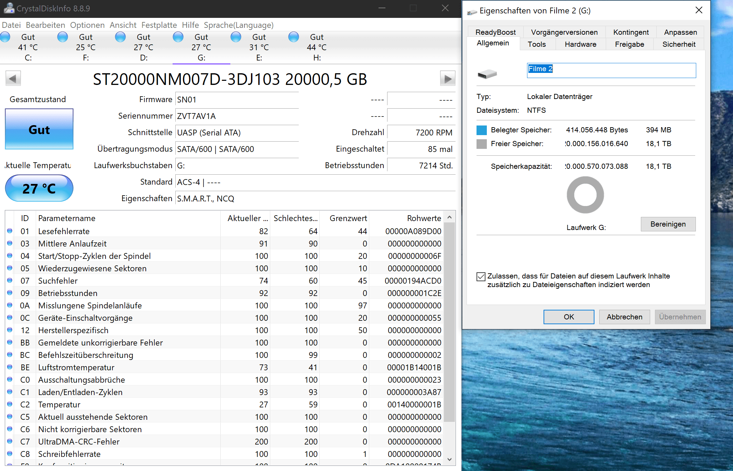The image size is (733, 471).
Task: Click the status dot for Luftstromtemperatur row
Action: [10, 367]
